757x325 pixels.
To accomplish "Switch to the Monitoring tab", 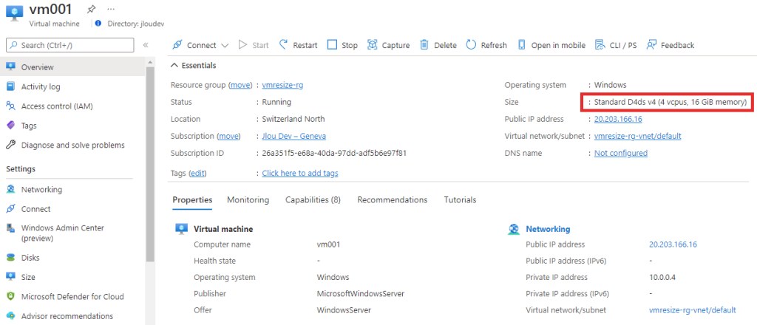I will [248, 199].
